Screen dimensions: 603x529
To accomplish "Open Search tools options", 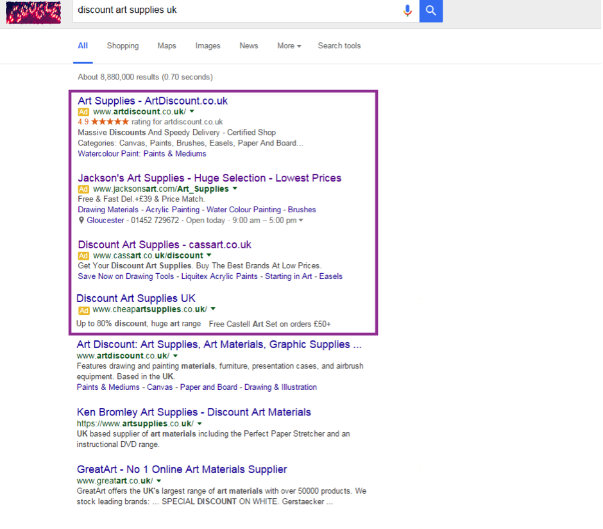I will (339, 46).
